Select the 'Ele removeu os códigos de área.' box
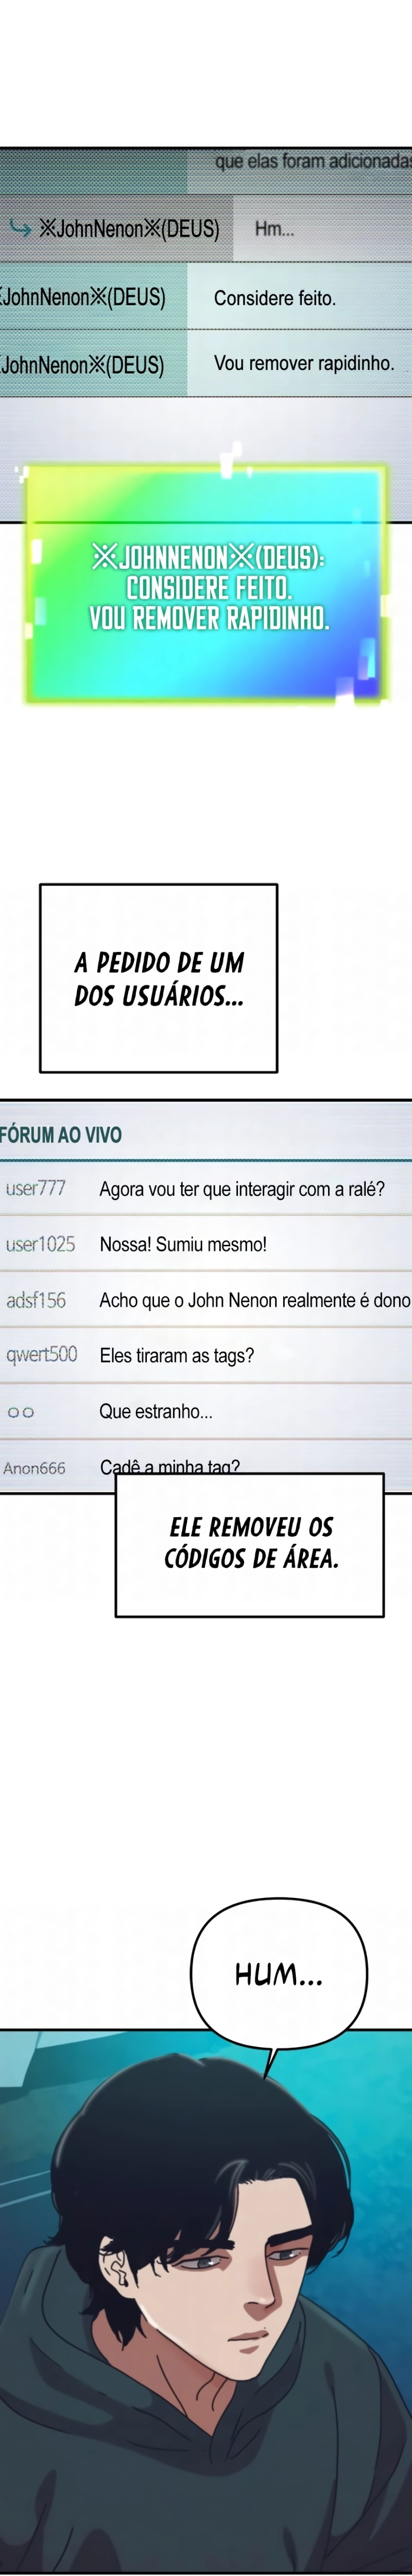 click(x=250, y=1544)
